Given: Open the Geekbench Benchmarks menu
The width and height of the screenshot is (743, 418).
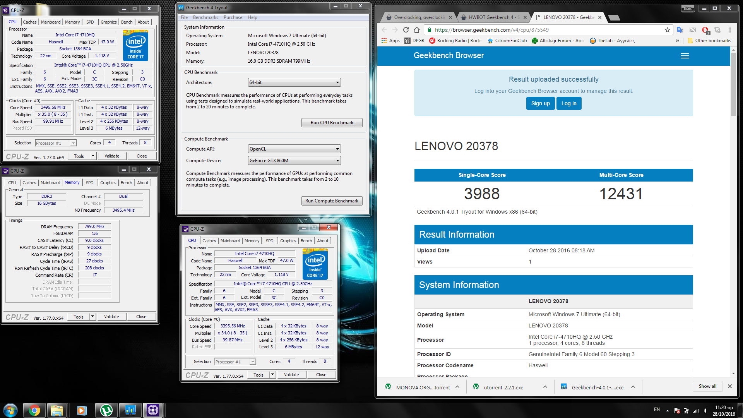Looking at the screenshot, I should pyautogui.click(x=205, y=17).
